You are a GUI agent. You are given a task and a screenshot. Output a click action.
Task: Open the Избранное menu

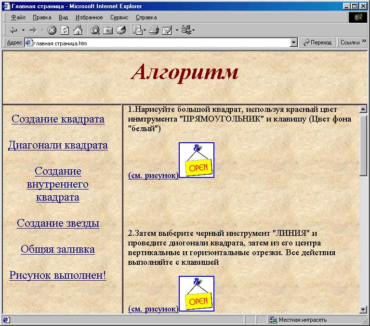[x=89, y=17]
